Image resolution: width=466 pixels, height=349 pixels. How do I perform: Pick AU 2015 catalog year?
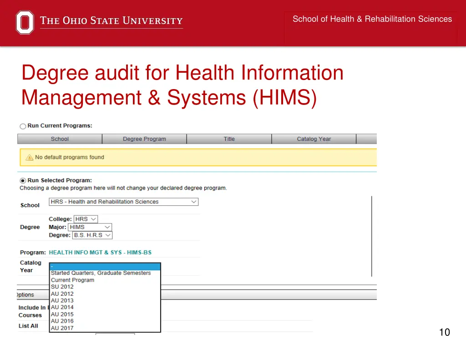coord(105,314)
